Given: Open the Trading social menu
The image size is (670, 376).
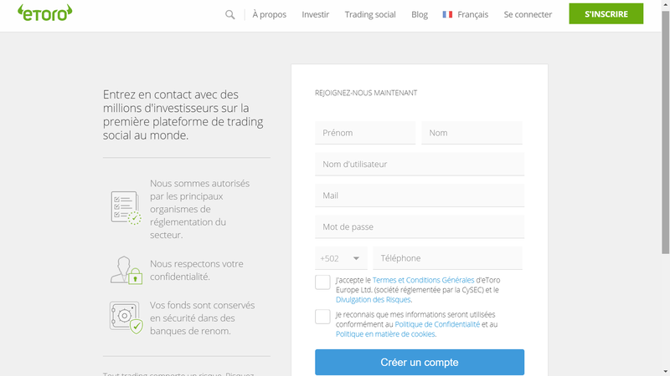Looking at the screenshot, I should point(370,14).
